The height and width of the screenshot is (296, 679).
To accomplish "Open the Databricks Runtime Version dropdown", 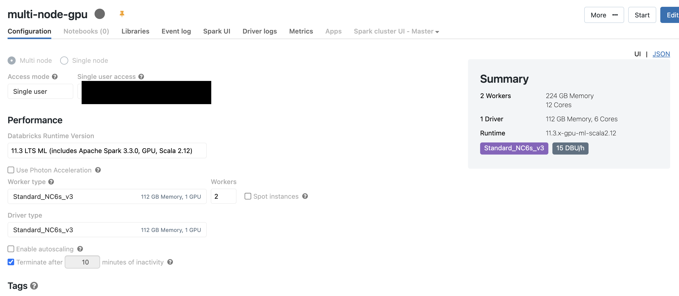I will (107, 151).
